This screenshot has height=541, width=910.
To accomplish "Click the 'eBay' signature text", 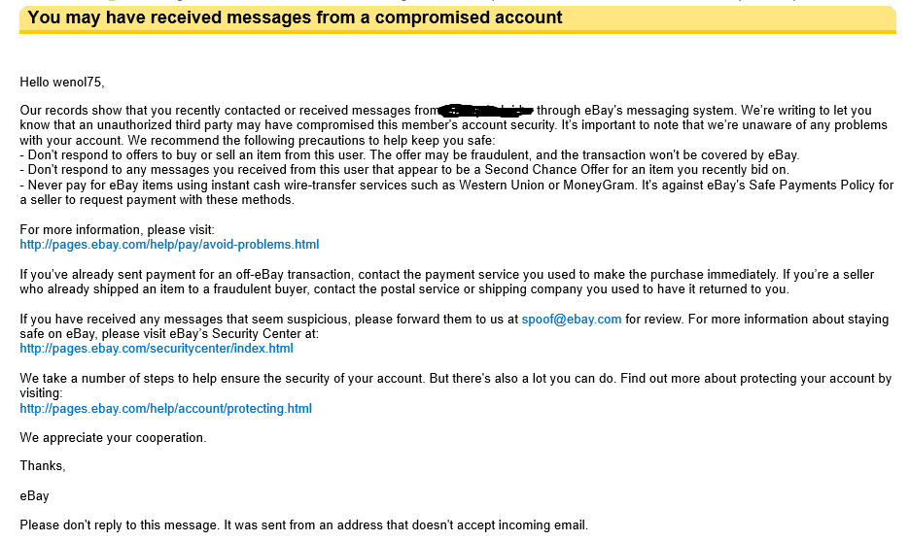I will [x=34, y=495].
